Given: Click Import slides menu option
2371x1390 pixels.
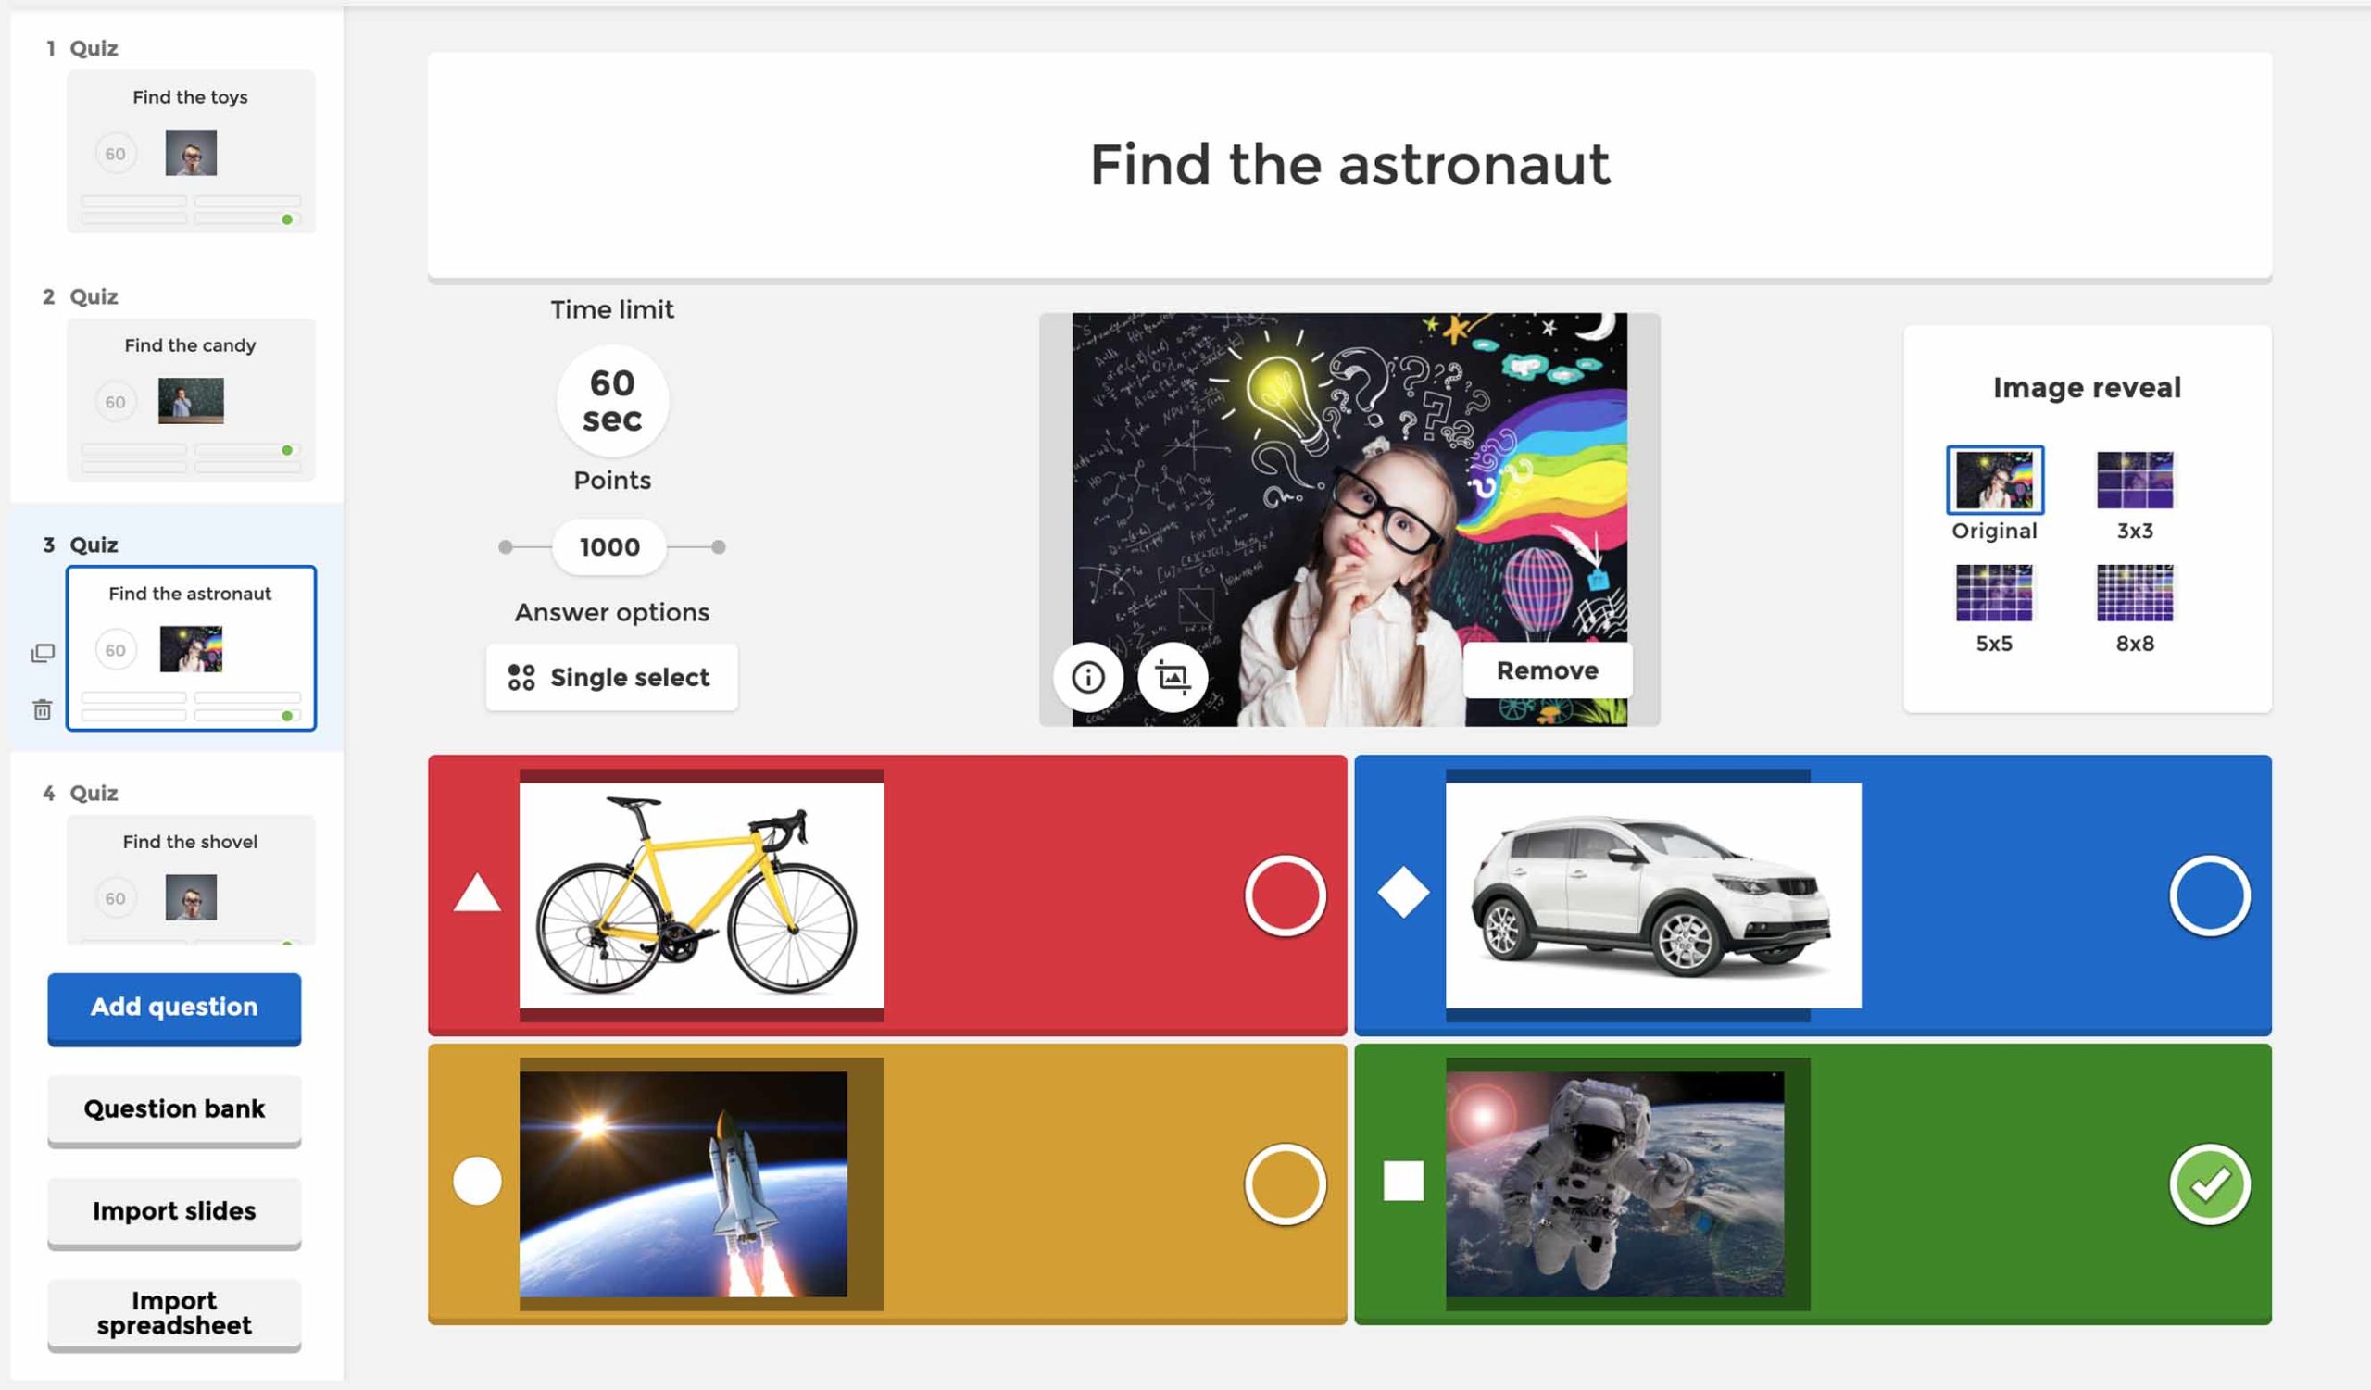Looking at the screenshot, I should (x=174, y=1209).
